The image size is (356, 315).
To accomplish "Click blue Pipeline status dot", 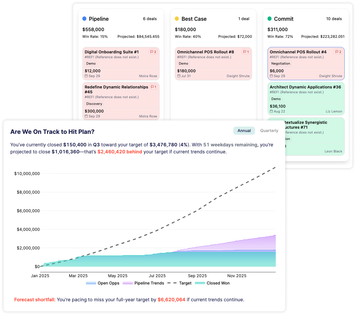I will pos(85,19).
